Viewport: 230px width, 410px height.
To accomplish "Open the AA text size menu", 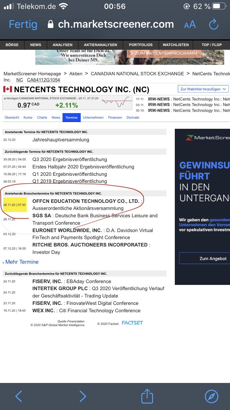I will pos(190,25).
